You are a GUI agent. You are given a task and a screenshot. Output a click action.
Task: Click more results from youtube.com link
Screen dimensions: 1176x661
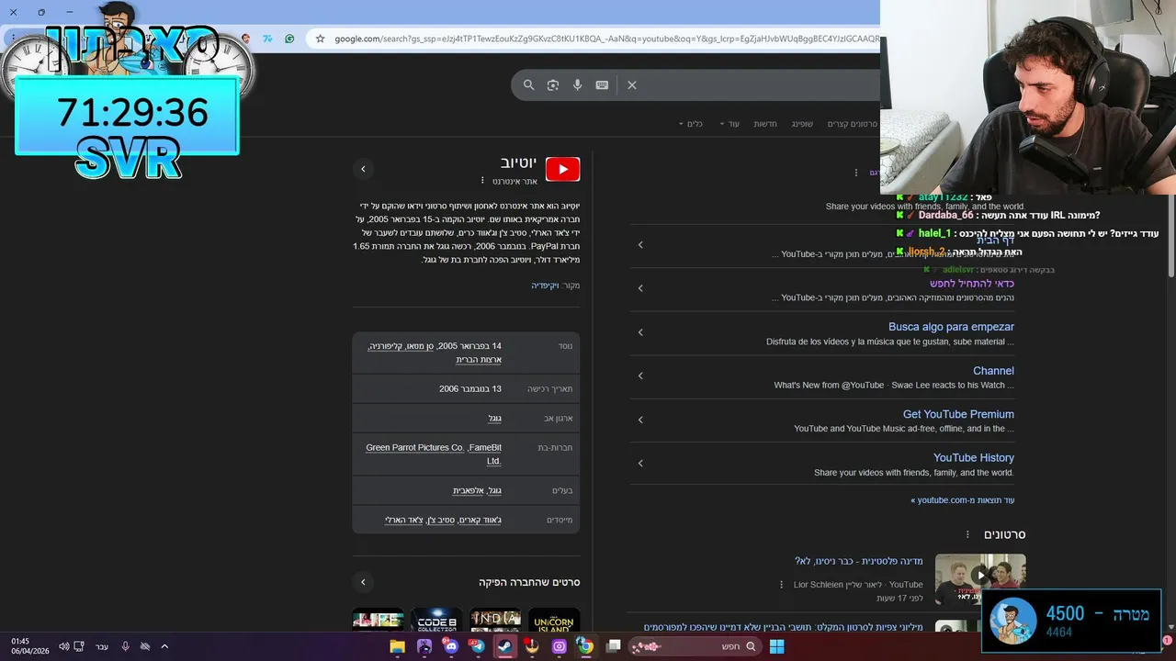tap(963, 500)
